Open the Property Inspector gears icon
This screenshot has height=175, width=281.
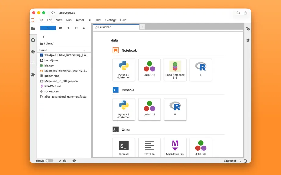click(248, 29)
